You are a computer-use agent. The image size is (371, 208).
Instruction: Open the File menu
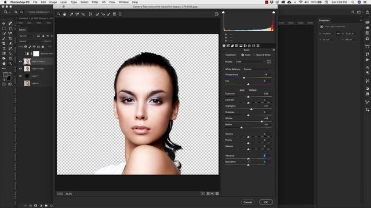(x=35, y=2)
